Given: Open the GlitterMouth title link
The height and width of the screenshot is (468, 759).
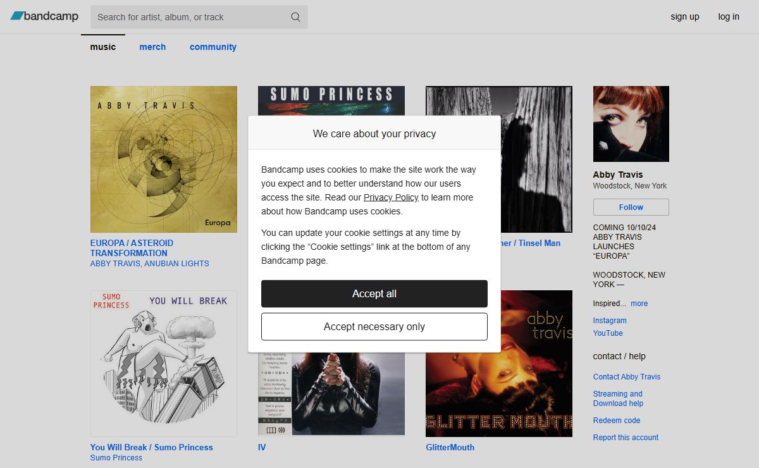Looking at the screenshot, I should (450, 447).
